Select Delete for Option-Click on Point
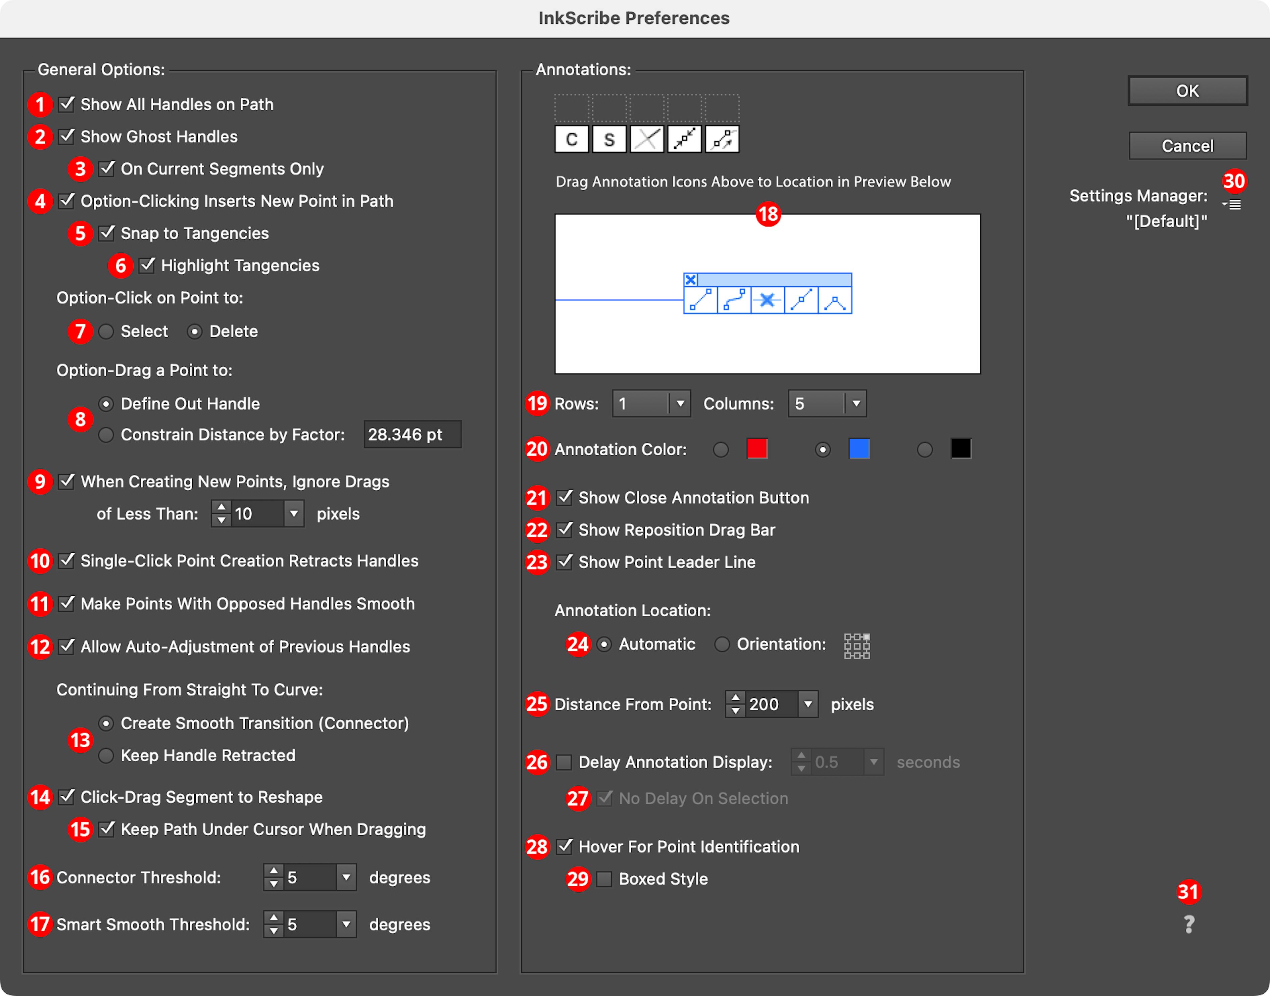 tap(194, 331)
